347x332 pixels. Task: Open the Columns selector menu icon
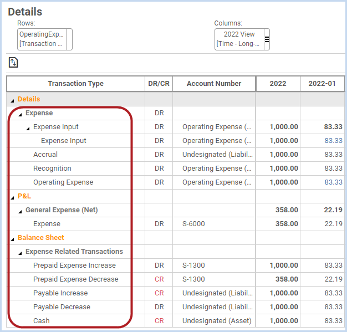coord(267,39)
